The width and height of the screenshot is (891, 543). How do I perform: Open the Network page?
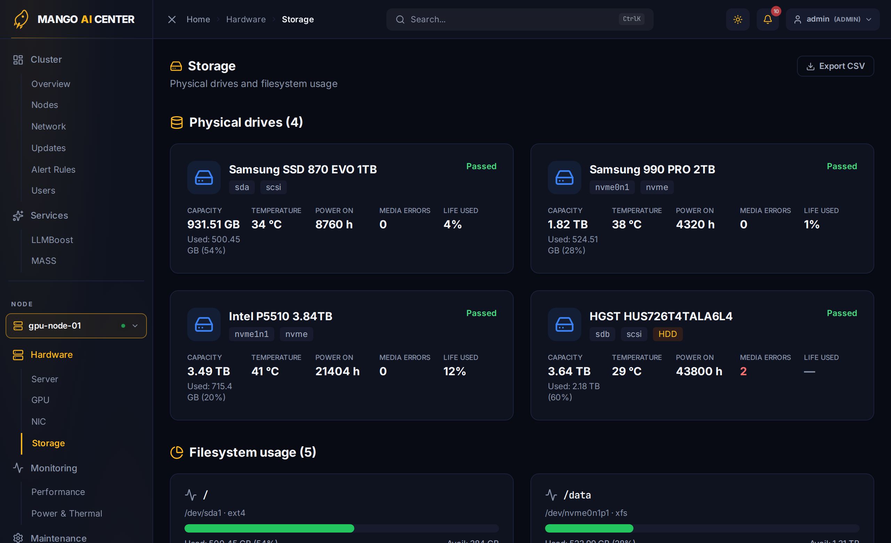[x=48, y=127]
